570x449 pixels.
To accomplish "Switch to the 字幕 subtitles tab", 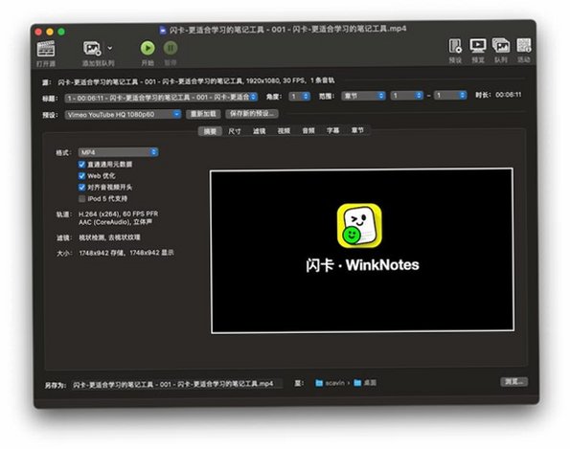I will click(332, 130).
